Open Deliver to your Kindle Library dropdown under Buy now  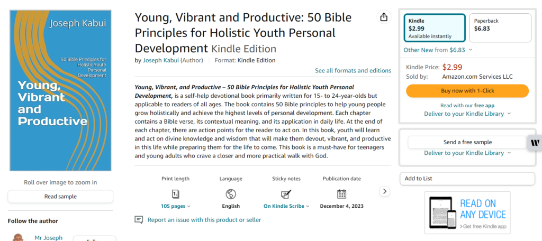pyautogui.click(x=467, y=114)
